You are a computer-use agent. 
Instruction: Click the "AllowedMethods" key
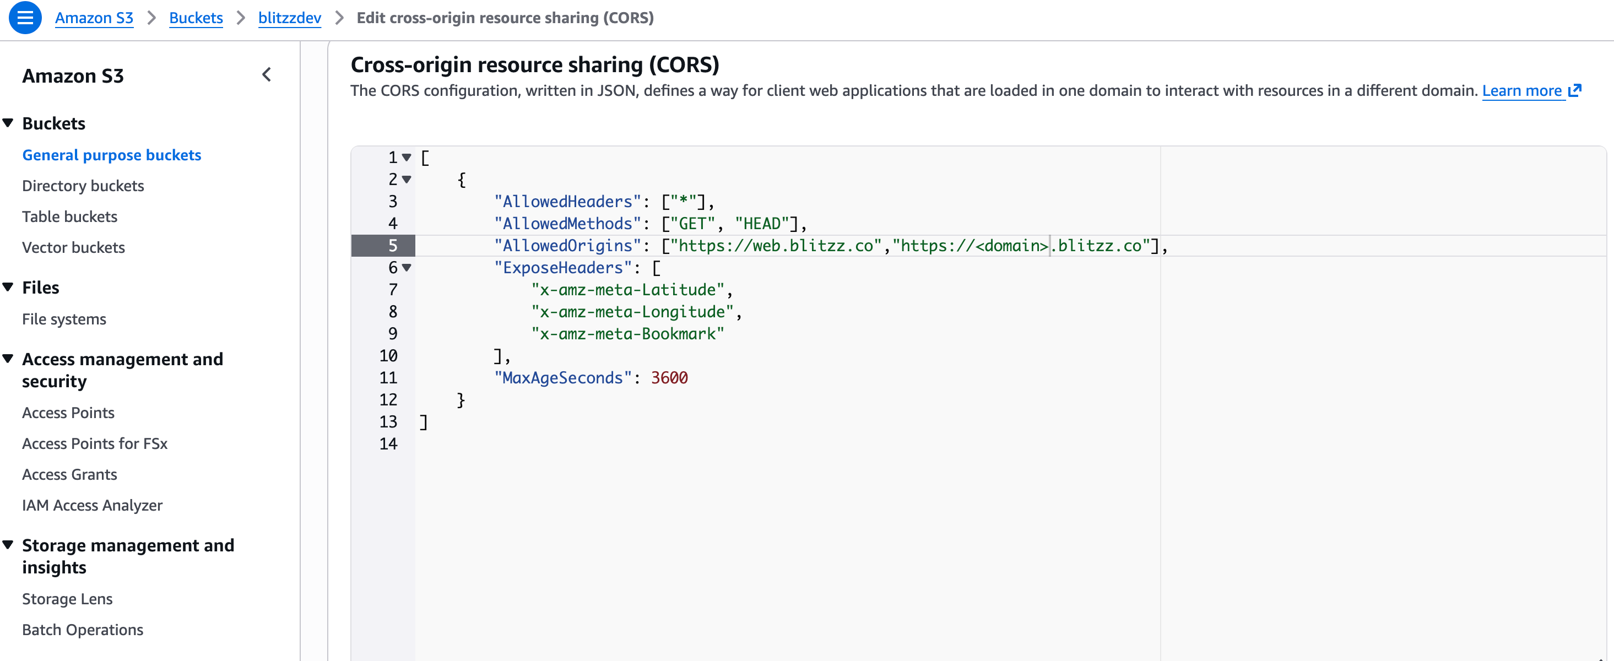pyautogui.click(x=568, y=223)
